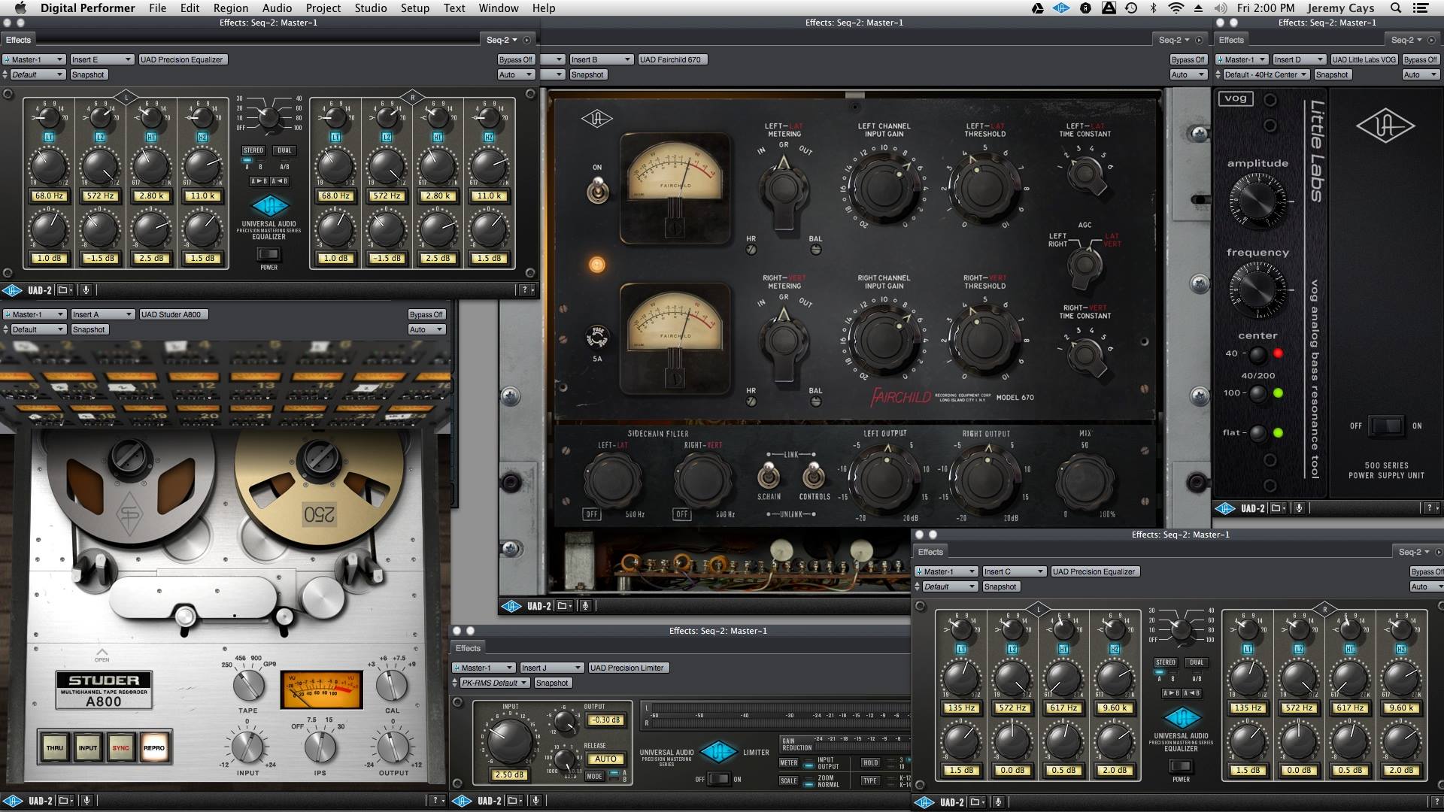Screen dimensions: 1444x812
Task: Click the microphone icon in the Studer A800 UAD-2 bar
Action: (86, 801)
